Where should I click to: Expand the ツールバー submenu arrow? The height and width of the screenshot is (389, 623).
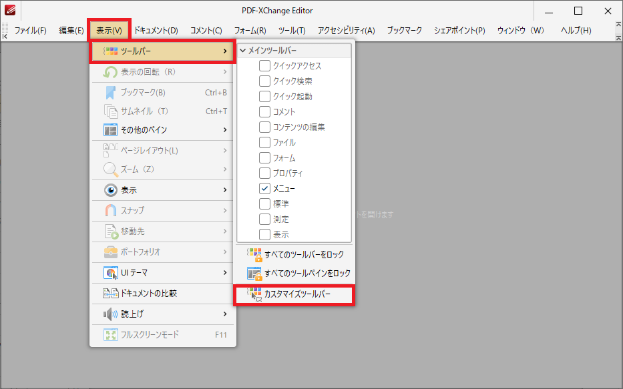225,51
